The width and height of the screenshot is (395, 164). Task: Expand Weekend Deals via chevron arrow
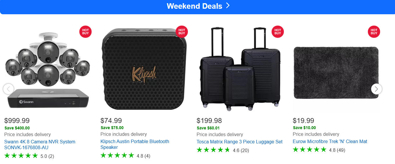tap(228, 6)
